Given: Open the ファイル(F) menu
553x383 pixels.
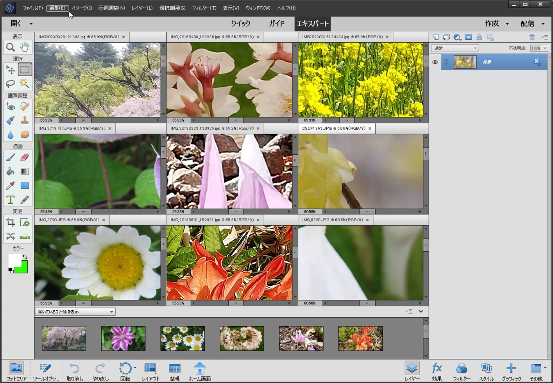Looking at the screenshot, I should point(32,8).
